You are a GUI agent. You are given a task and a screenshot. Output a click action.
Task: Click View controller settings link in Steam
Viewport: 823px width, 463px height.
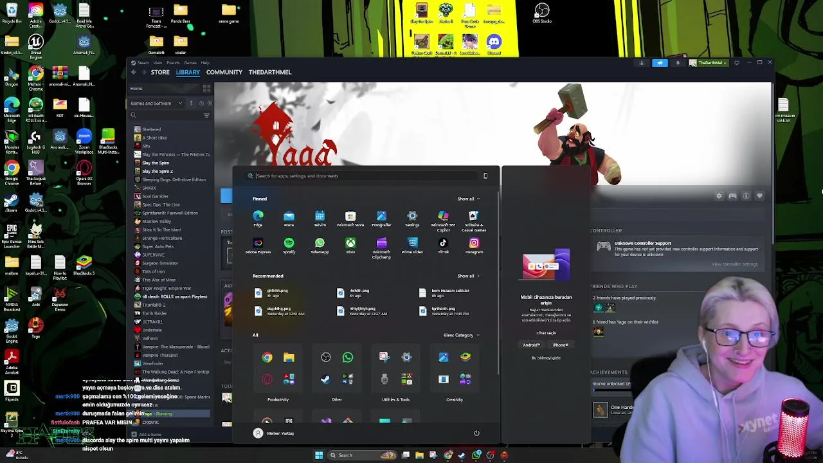coord(735,264)
